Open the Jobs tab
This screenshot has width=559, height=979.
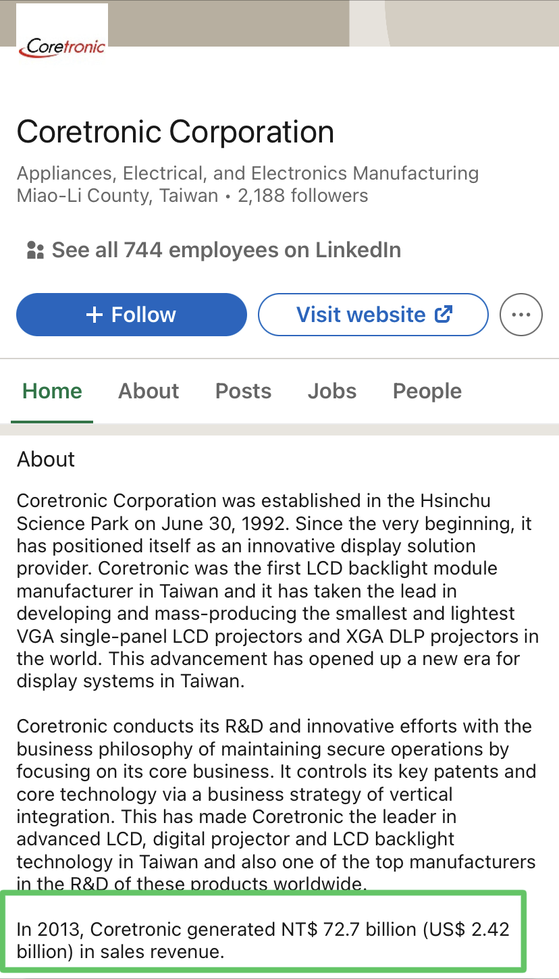tap(332, 391)
